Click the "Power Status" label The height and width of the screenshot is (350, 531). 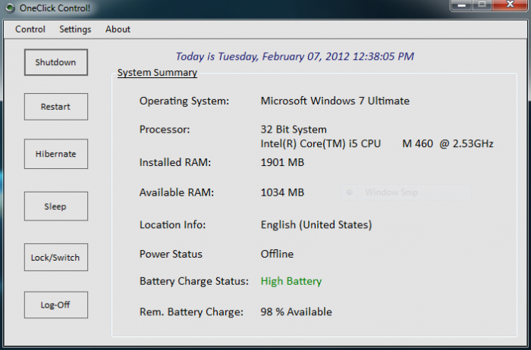click(x=171, y=254)
